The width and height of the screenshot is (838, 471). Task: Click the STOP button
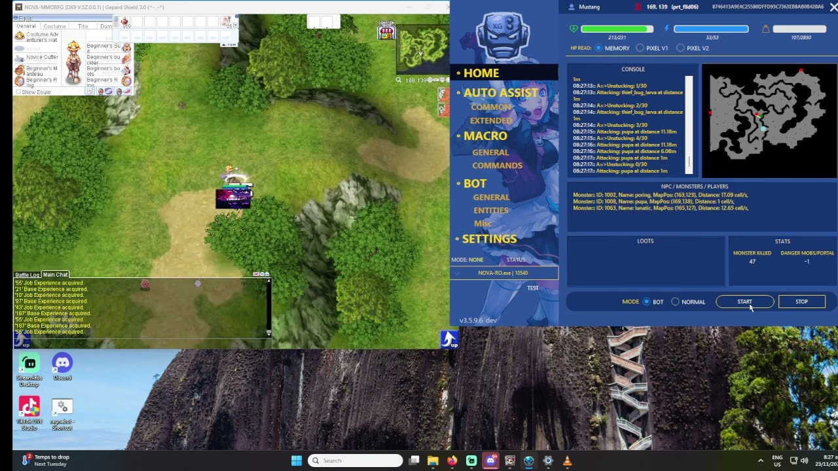pyautogui.click(x=801, y=302)
